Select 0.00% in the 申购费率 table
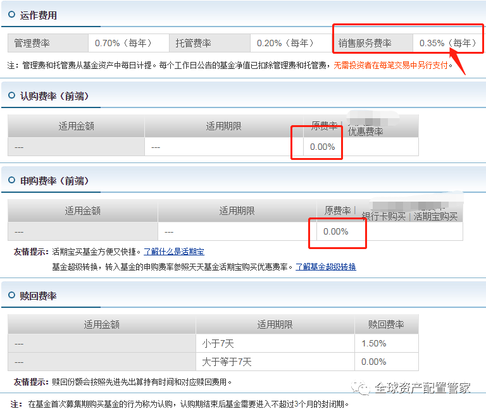This screenshot has height=409, width=486. [x=335, y=231]
